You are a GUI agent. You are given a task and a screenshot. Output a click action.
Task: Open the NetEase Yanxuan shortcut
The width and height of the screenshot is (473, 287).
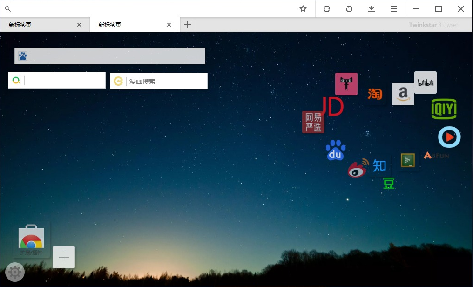click(x=313, y=122)
